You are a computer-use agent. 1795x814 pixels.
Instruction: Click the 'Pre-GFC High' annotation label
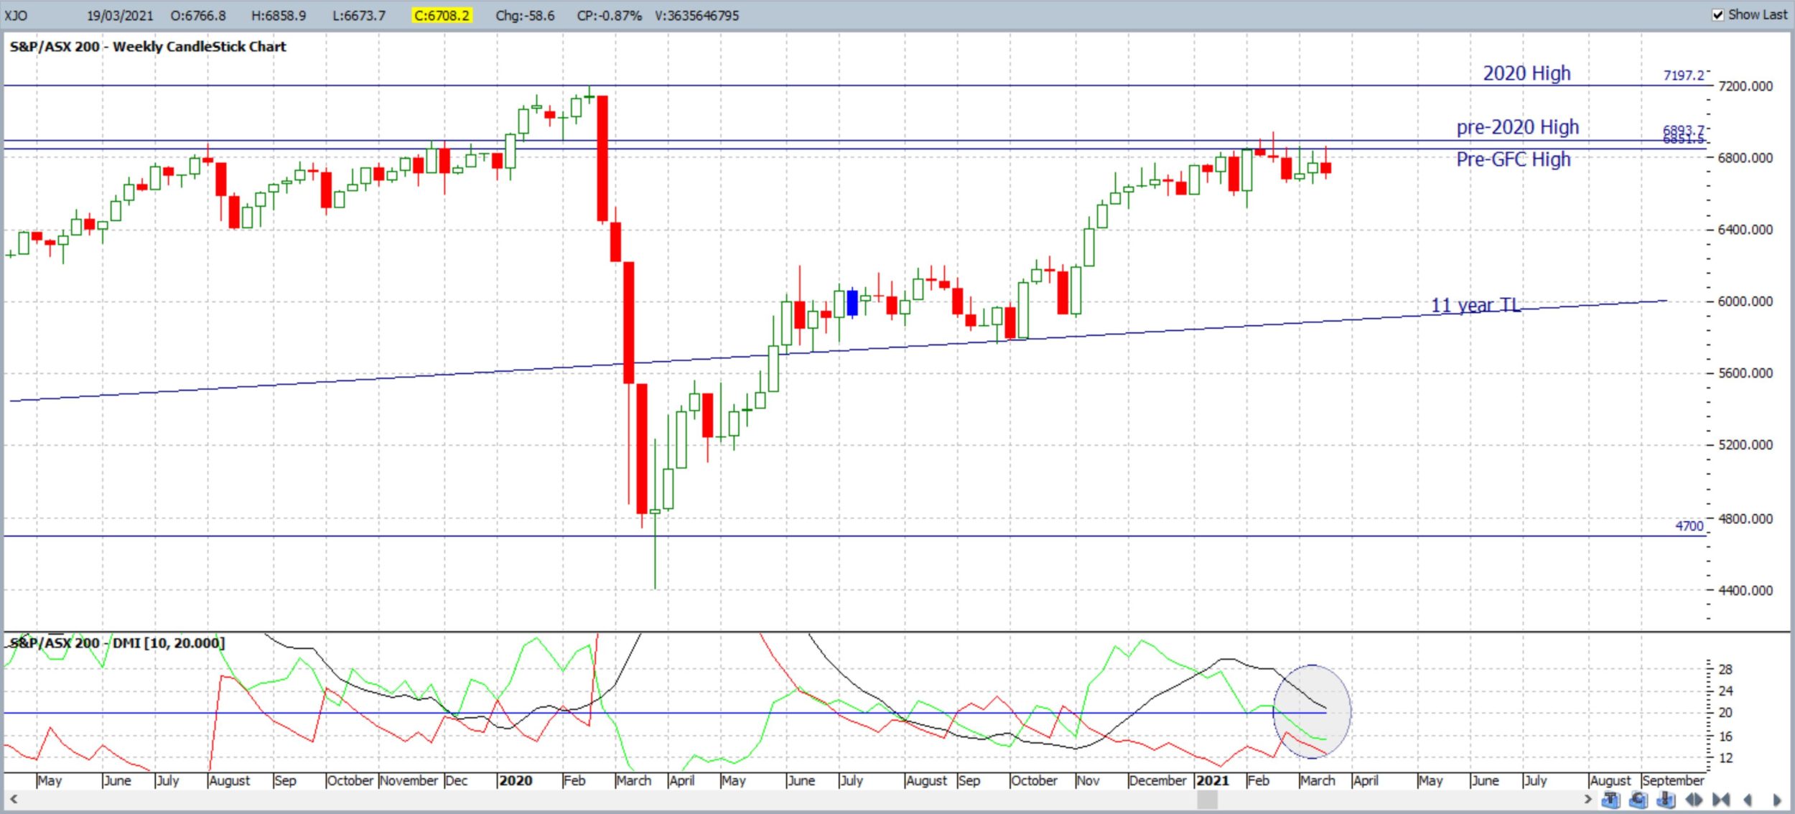click(1513, 159)
